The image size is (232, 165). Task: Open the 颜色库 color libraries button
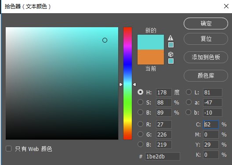click(x=206, y=75)
